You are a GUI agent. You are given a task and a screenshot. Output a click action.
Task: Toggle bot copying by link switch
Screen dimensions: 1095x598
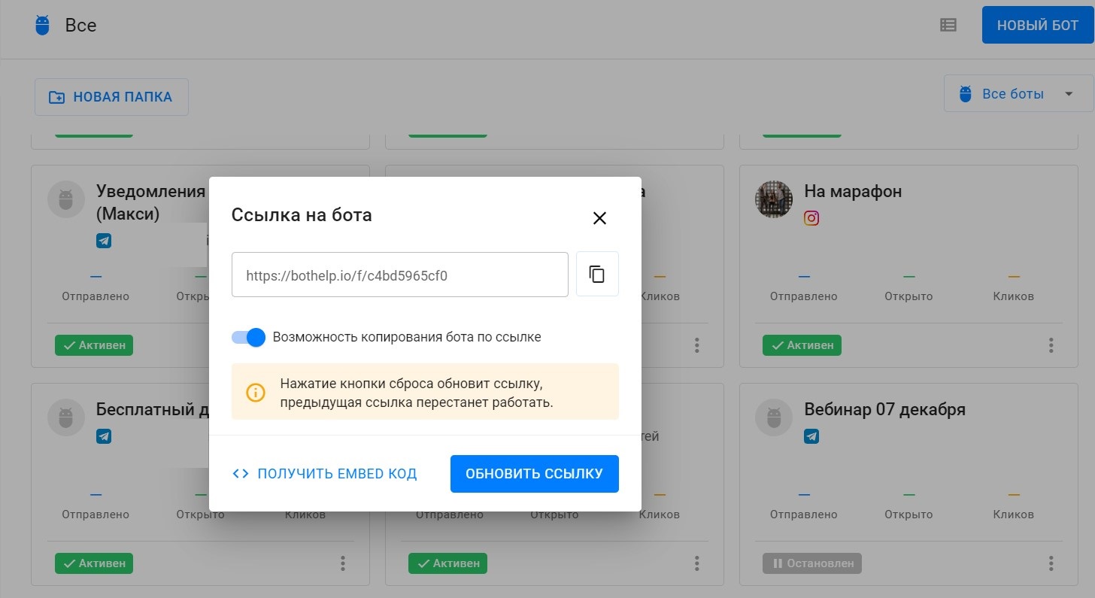[x=249, y=337]
